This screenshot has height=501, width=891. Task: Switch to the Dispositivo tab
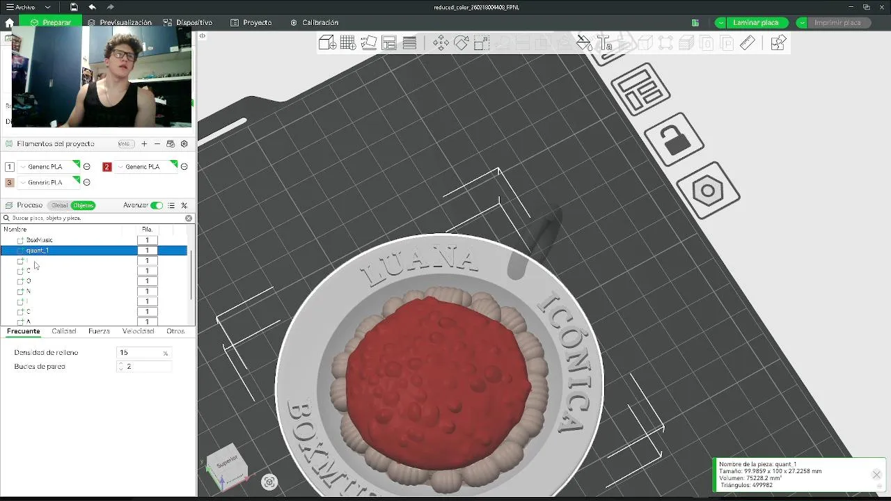pos(188,22)
